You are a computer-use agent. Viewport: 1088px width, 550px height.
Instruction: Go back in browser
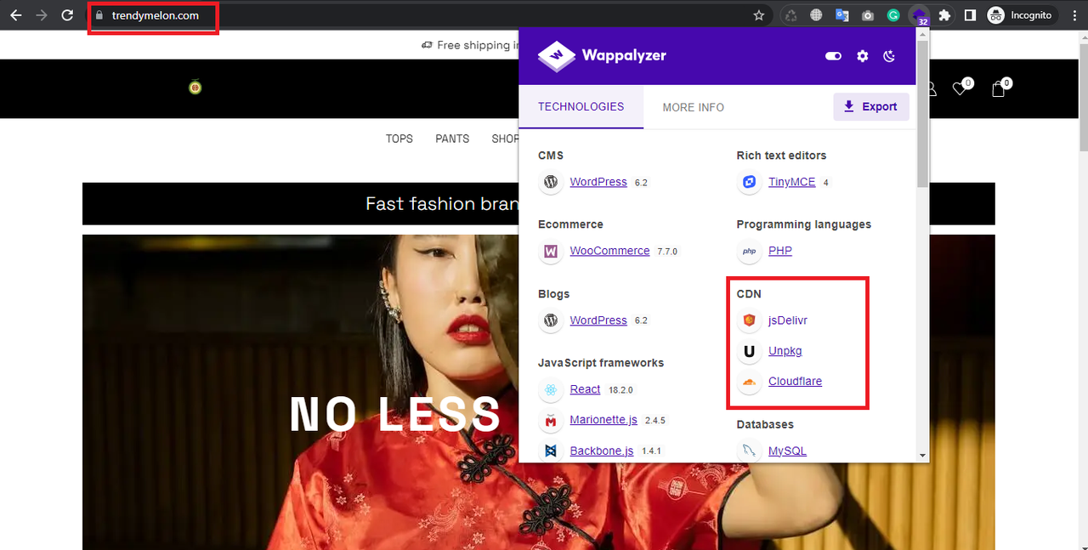(15, 15)
